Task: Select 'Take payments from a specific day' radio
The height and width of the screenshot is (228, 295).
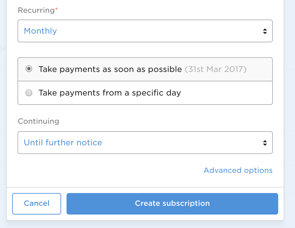Action: 29,93
